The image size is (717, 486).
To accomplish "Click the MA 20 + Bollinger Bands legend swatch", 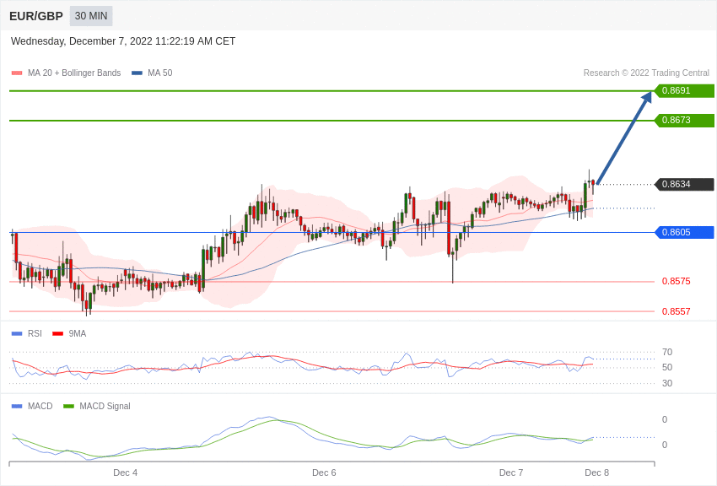I will point(17,73).
